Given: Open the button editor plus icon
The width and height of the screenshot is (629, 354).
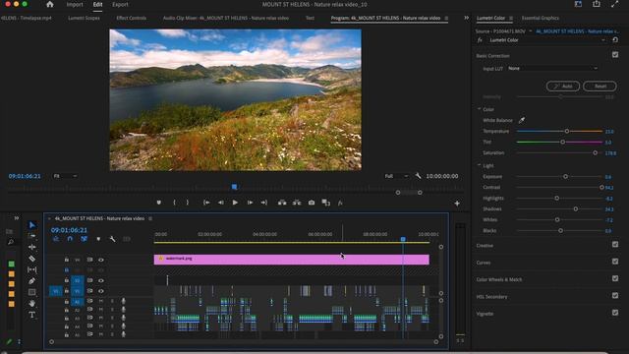Looking at the screenshot, I should click(x=457, y=204).
